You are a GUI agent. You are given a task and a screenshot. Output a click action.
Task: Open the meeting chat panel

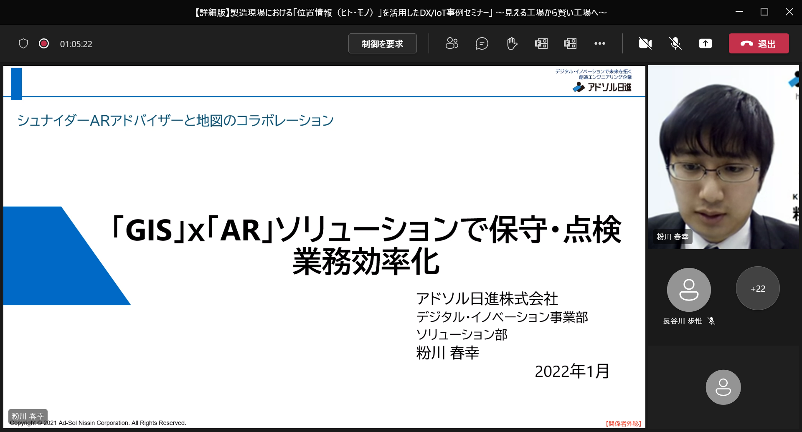(x=482, y=43)
